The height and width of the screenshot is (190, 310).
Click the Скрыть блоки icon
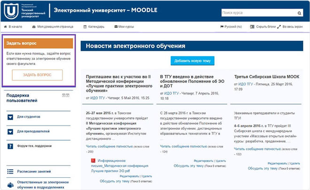click(252, 26)
